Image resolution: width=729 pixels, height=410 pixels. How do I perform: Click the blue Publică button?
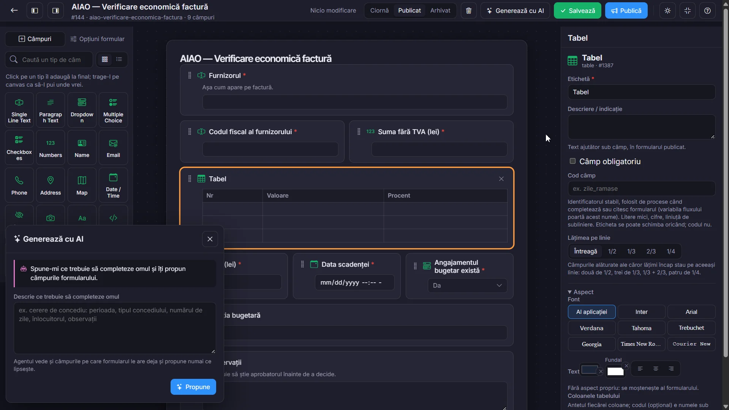tap(626, 11)
